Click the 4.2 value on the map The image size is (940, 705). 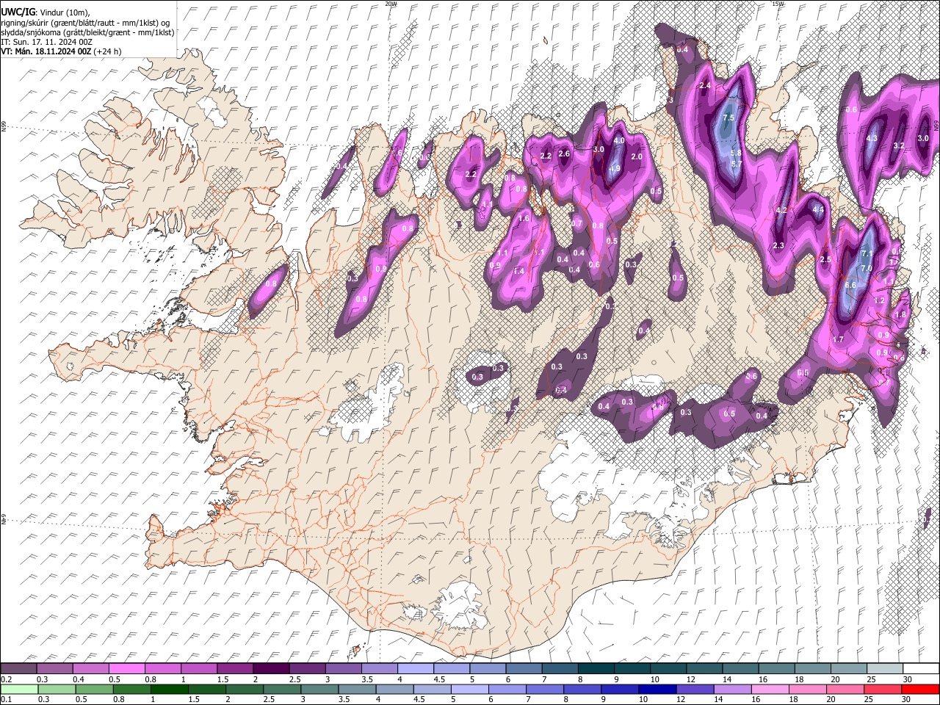click(781, 211)
